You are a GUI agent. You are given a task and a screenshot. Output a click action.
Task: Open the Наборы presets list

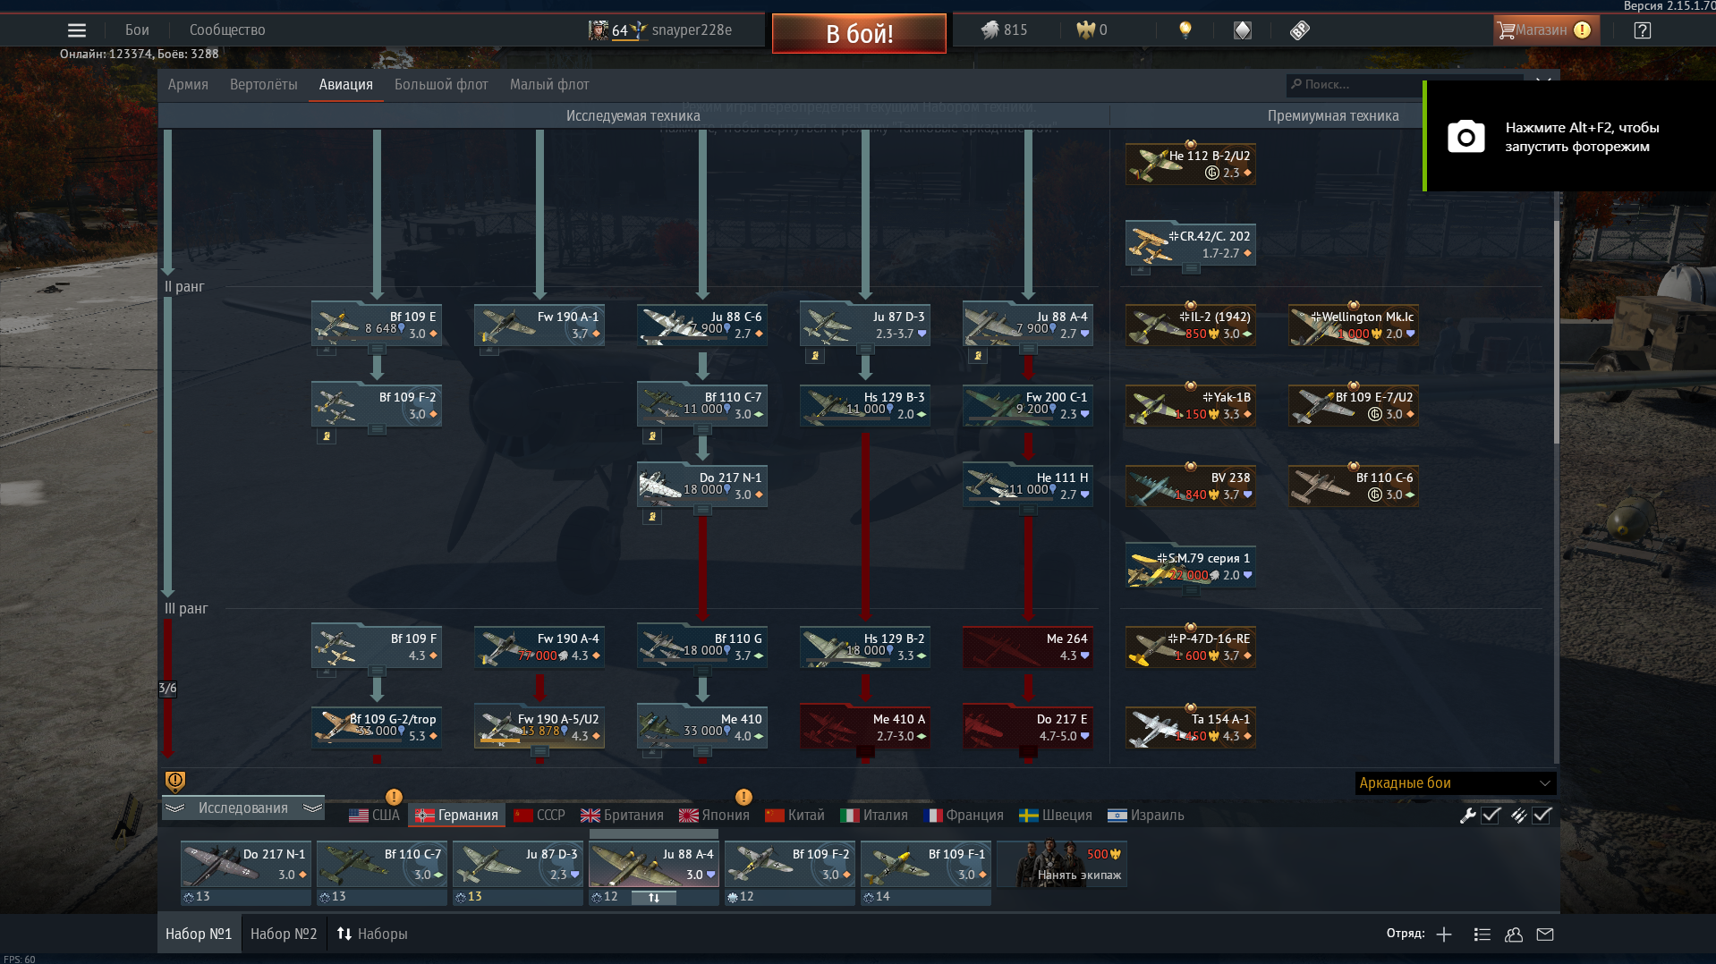click(x=372, y=934)
